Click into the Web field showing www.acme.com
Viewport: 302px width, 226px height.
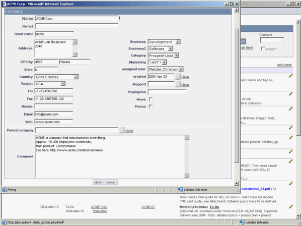coord(54,122)
